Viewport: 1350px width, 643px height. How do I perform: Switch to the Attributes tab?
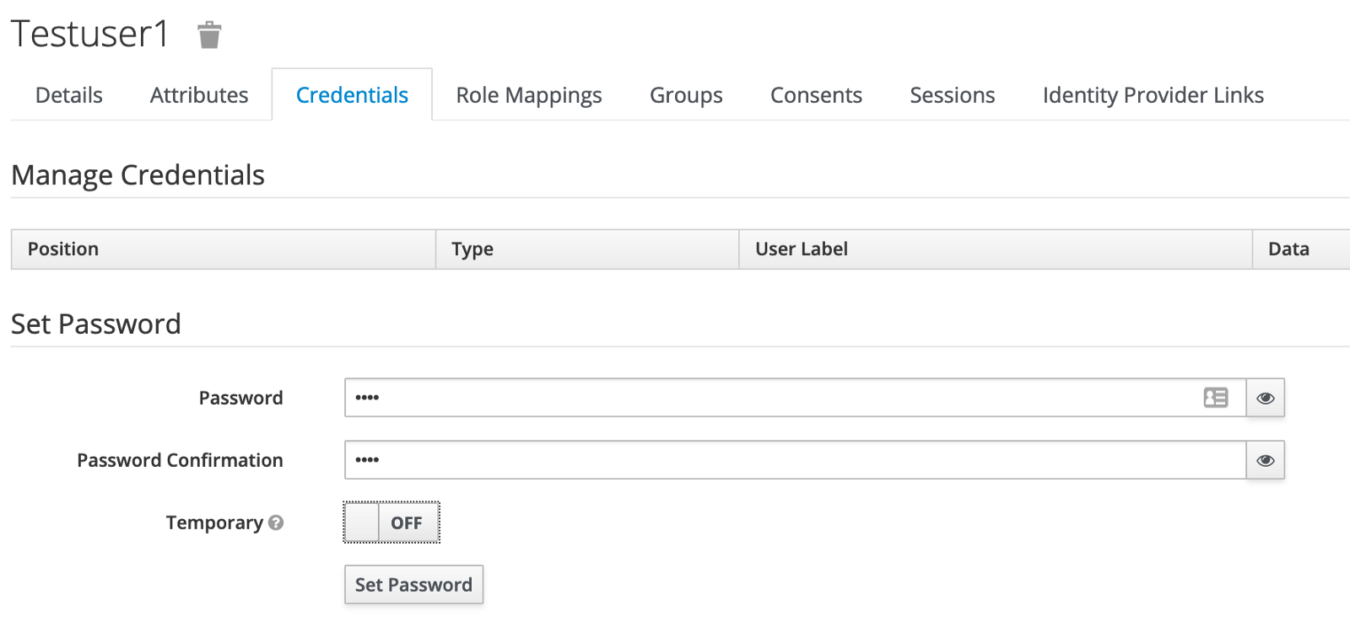pos(199,95)
